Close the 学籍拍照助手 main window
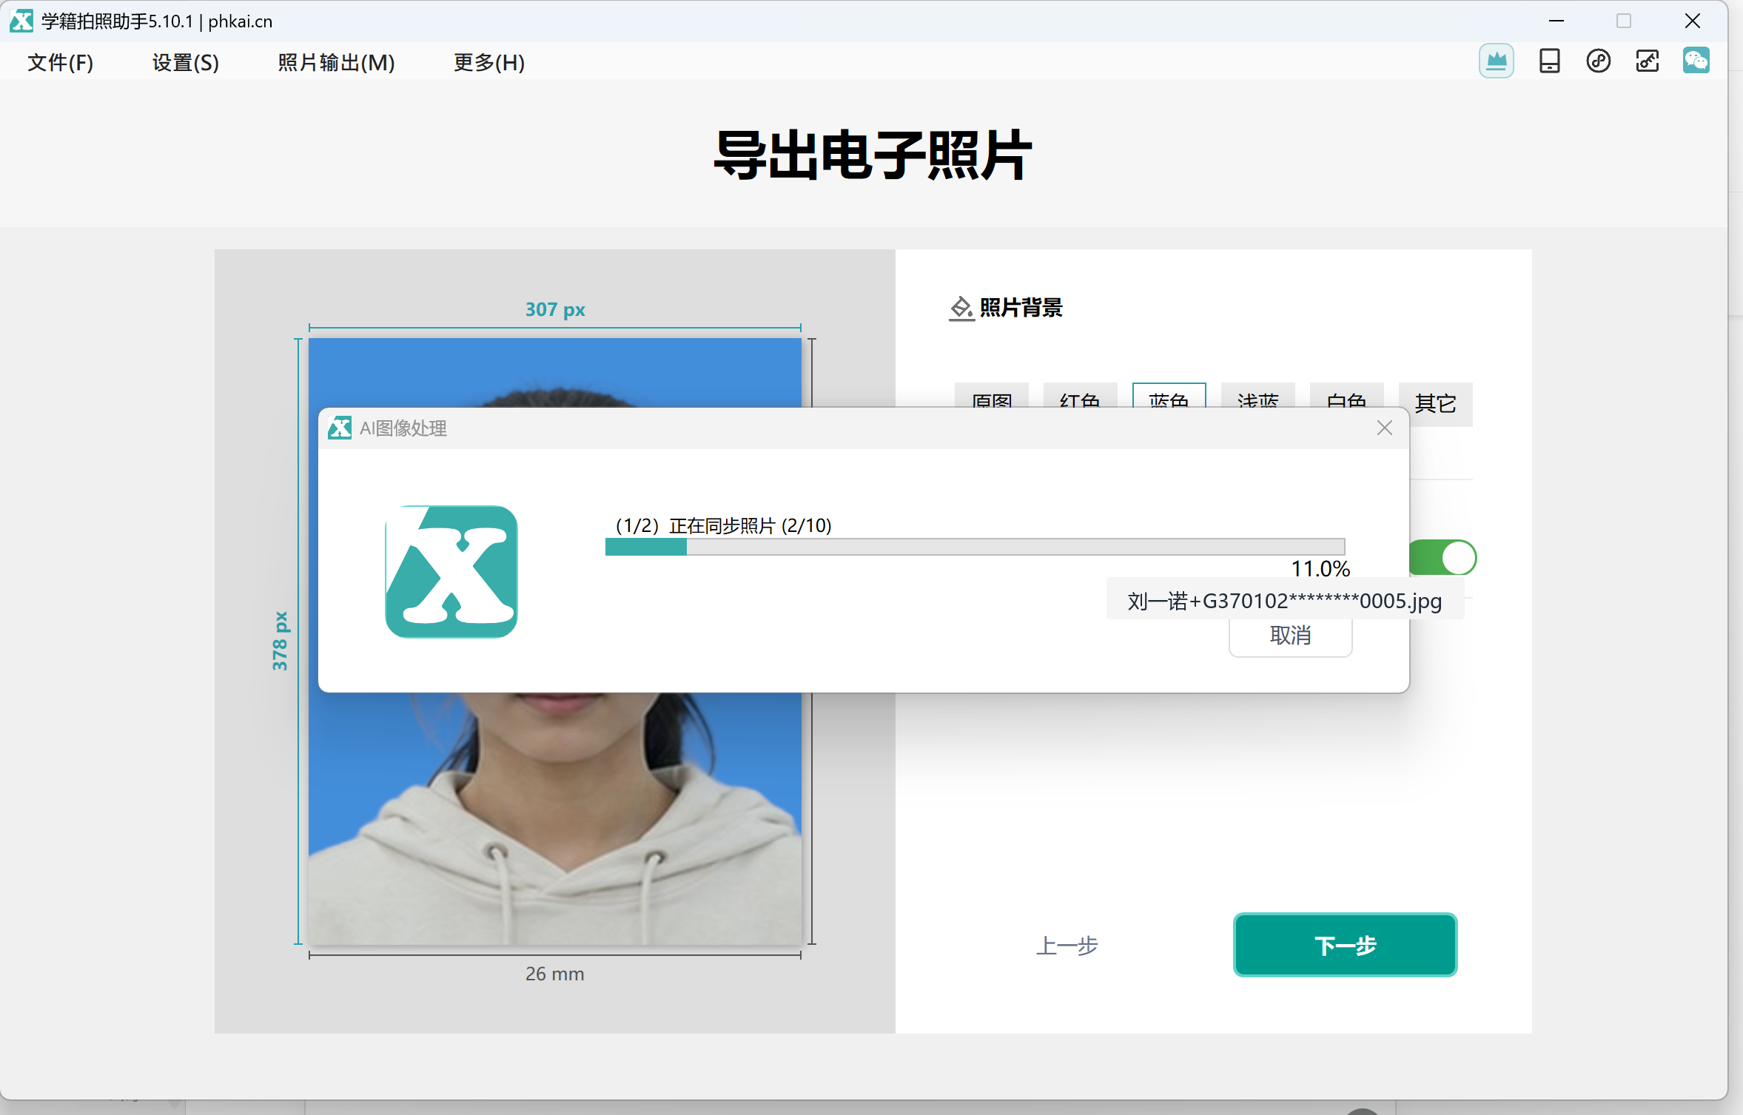The height and width of the screenshot is (1115, 1743). pos(1692,21)
